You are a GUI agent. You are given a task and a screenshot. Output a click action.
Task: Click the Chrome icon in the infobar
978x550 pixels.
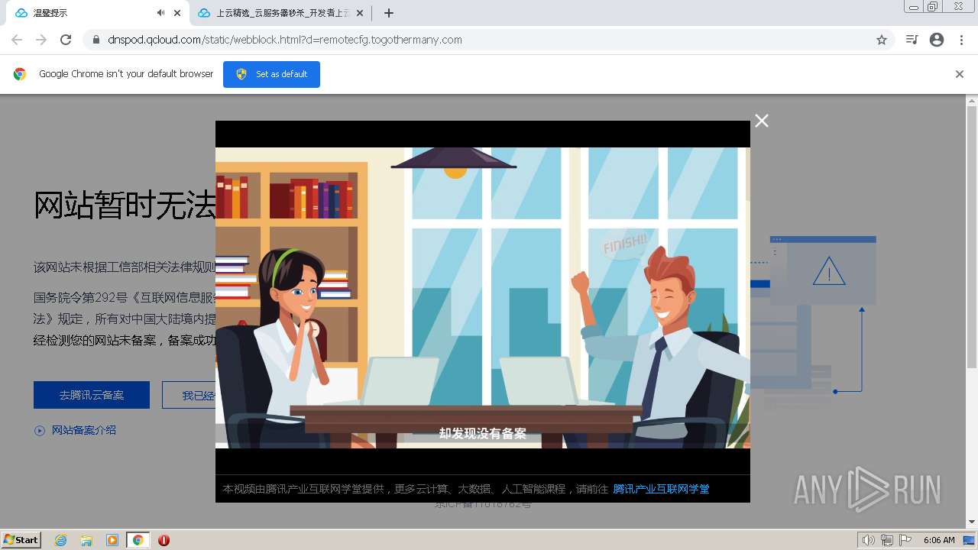click(20, 74)
